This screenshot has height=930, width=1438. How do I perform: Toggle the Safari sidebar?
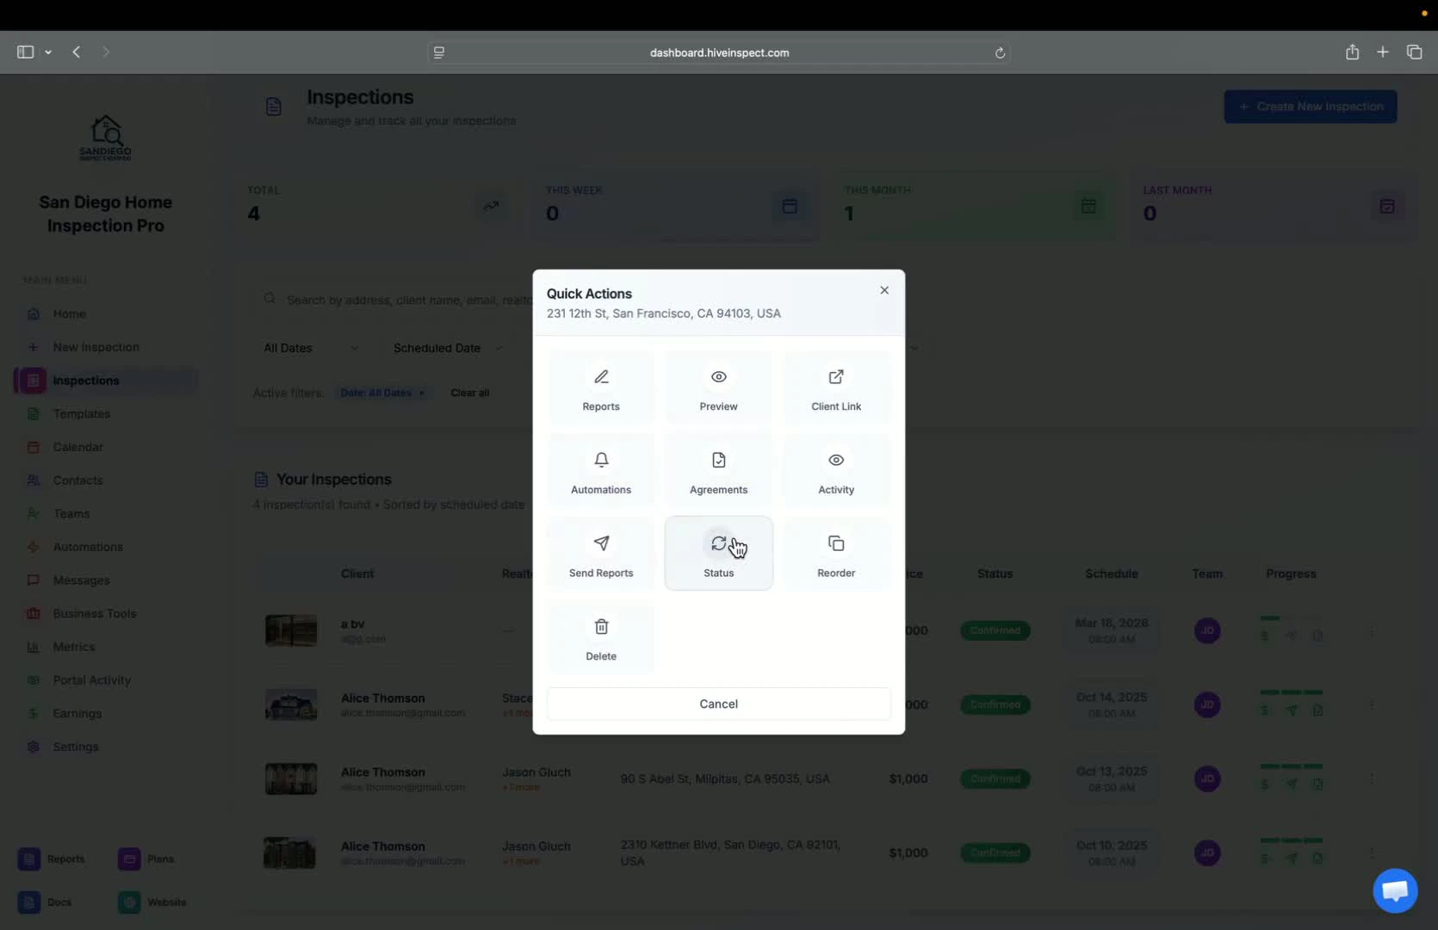pyautogui.click(x=25, y=52)
